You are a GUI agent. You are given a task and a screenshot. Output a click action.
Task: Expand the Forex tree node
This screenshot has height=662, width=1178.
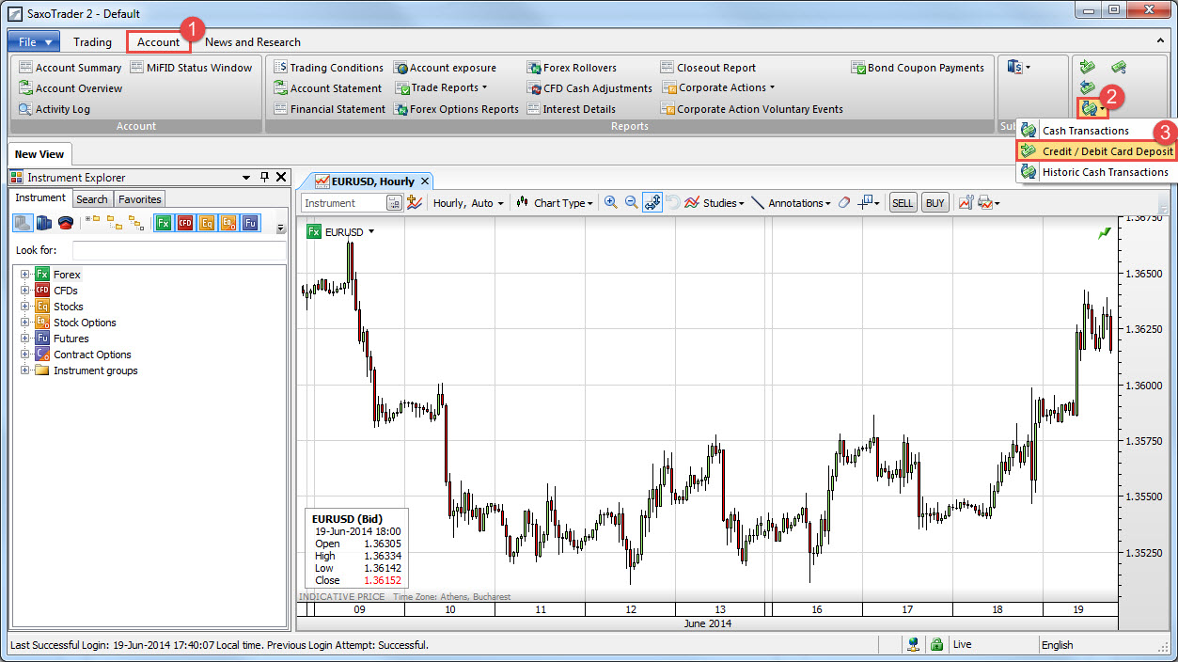[x=25, y=275]
